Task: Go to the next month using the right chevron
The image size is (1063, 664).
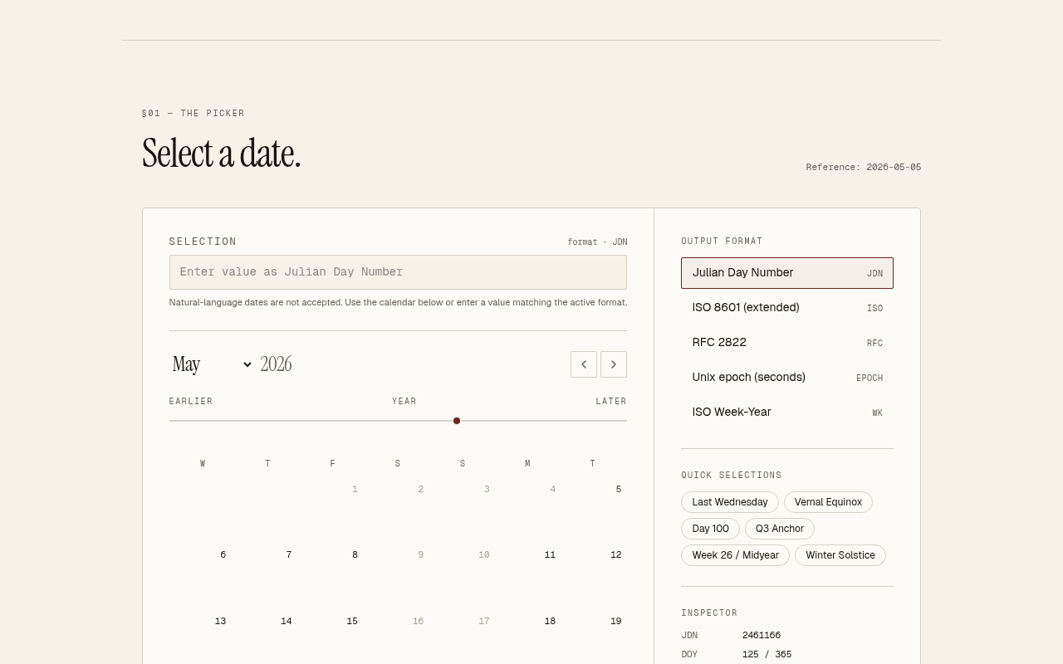Action: click(614, 364)
